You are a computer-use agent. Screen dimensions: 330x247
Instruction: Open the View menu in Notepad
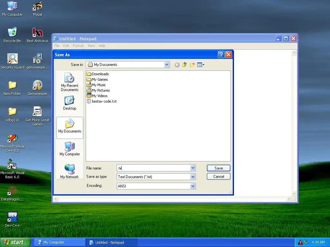coord(91,46)
